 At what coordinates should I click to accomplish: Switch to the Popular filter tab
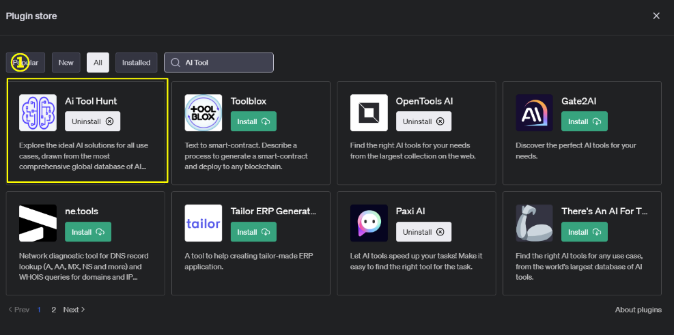click(x=25, y=63)
